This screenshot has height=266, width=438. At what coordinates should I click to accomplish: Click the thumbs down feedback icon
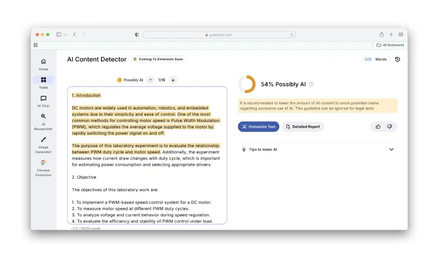point(389,127)
